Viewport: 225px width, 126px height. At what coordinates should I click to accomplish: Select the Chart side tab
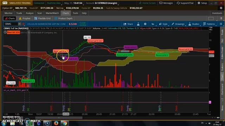223,77
